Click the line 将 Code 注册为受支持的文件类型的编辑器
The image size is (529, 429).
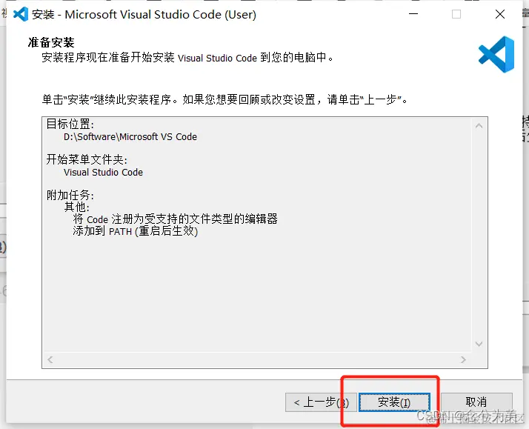click(x=176, y=219)
